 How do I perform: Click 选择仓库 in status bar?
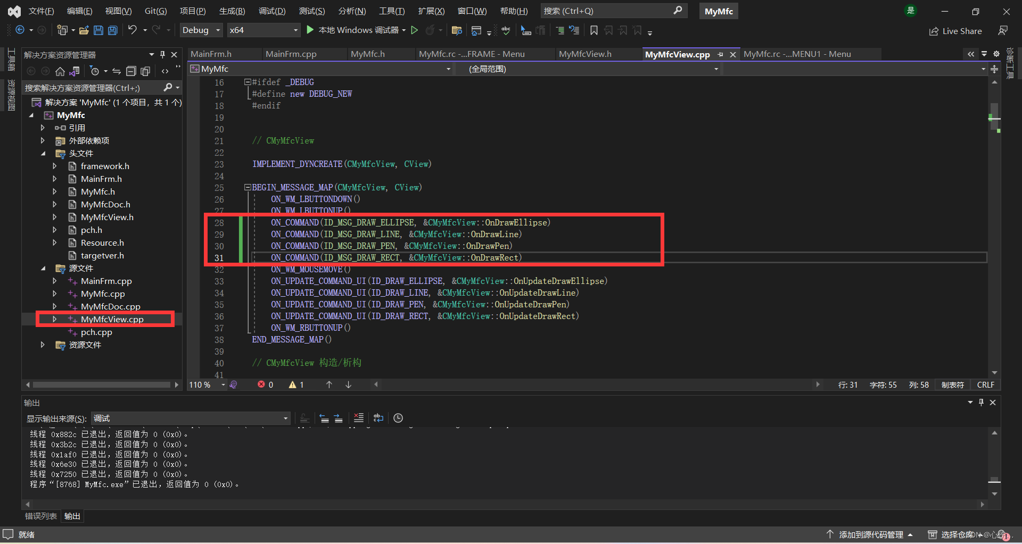coord(957,534)
